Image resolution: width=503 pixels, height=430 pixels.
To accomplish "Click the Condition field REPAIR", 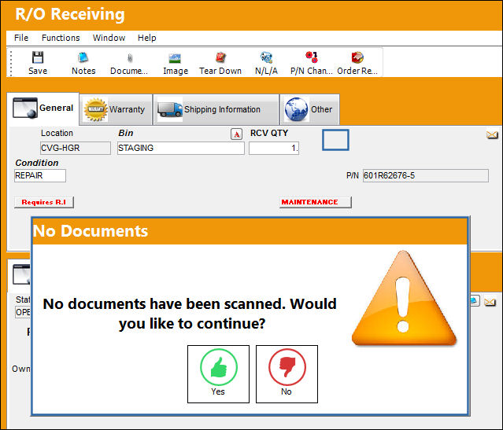I will (x=40, y=175).
